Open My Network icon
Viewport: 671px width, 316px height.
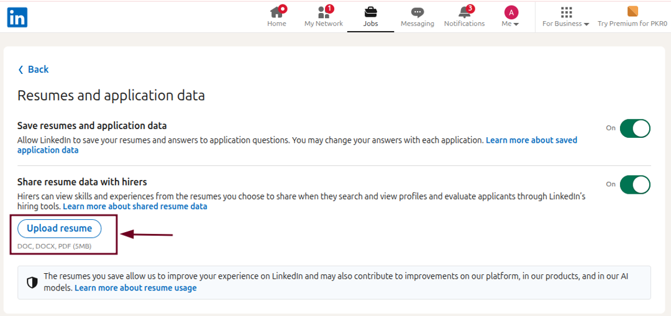[324, 12]
